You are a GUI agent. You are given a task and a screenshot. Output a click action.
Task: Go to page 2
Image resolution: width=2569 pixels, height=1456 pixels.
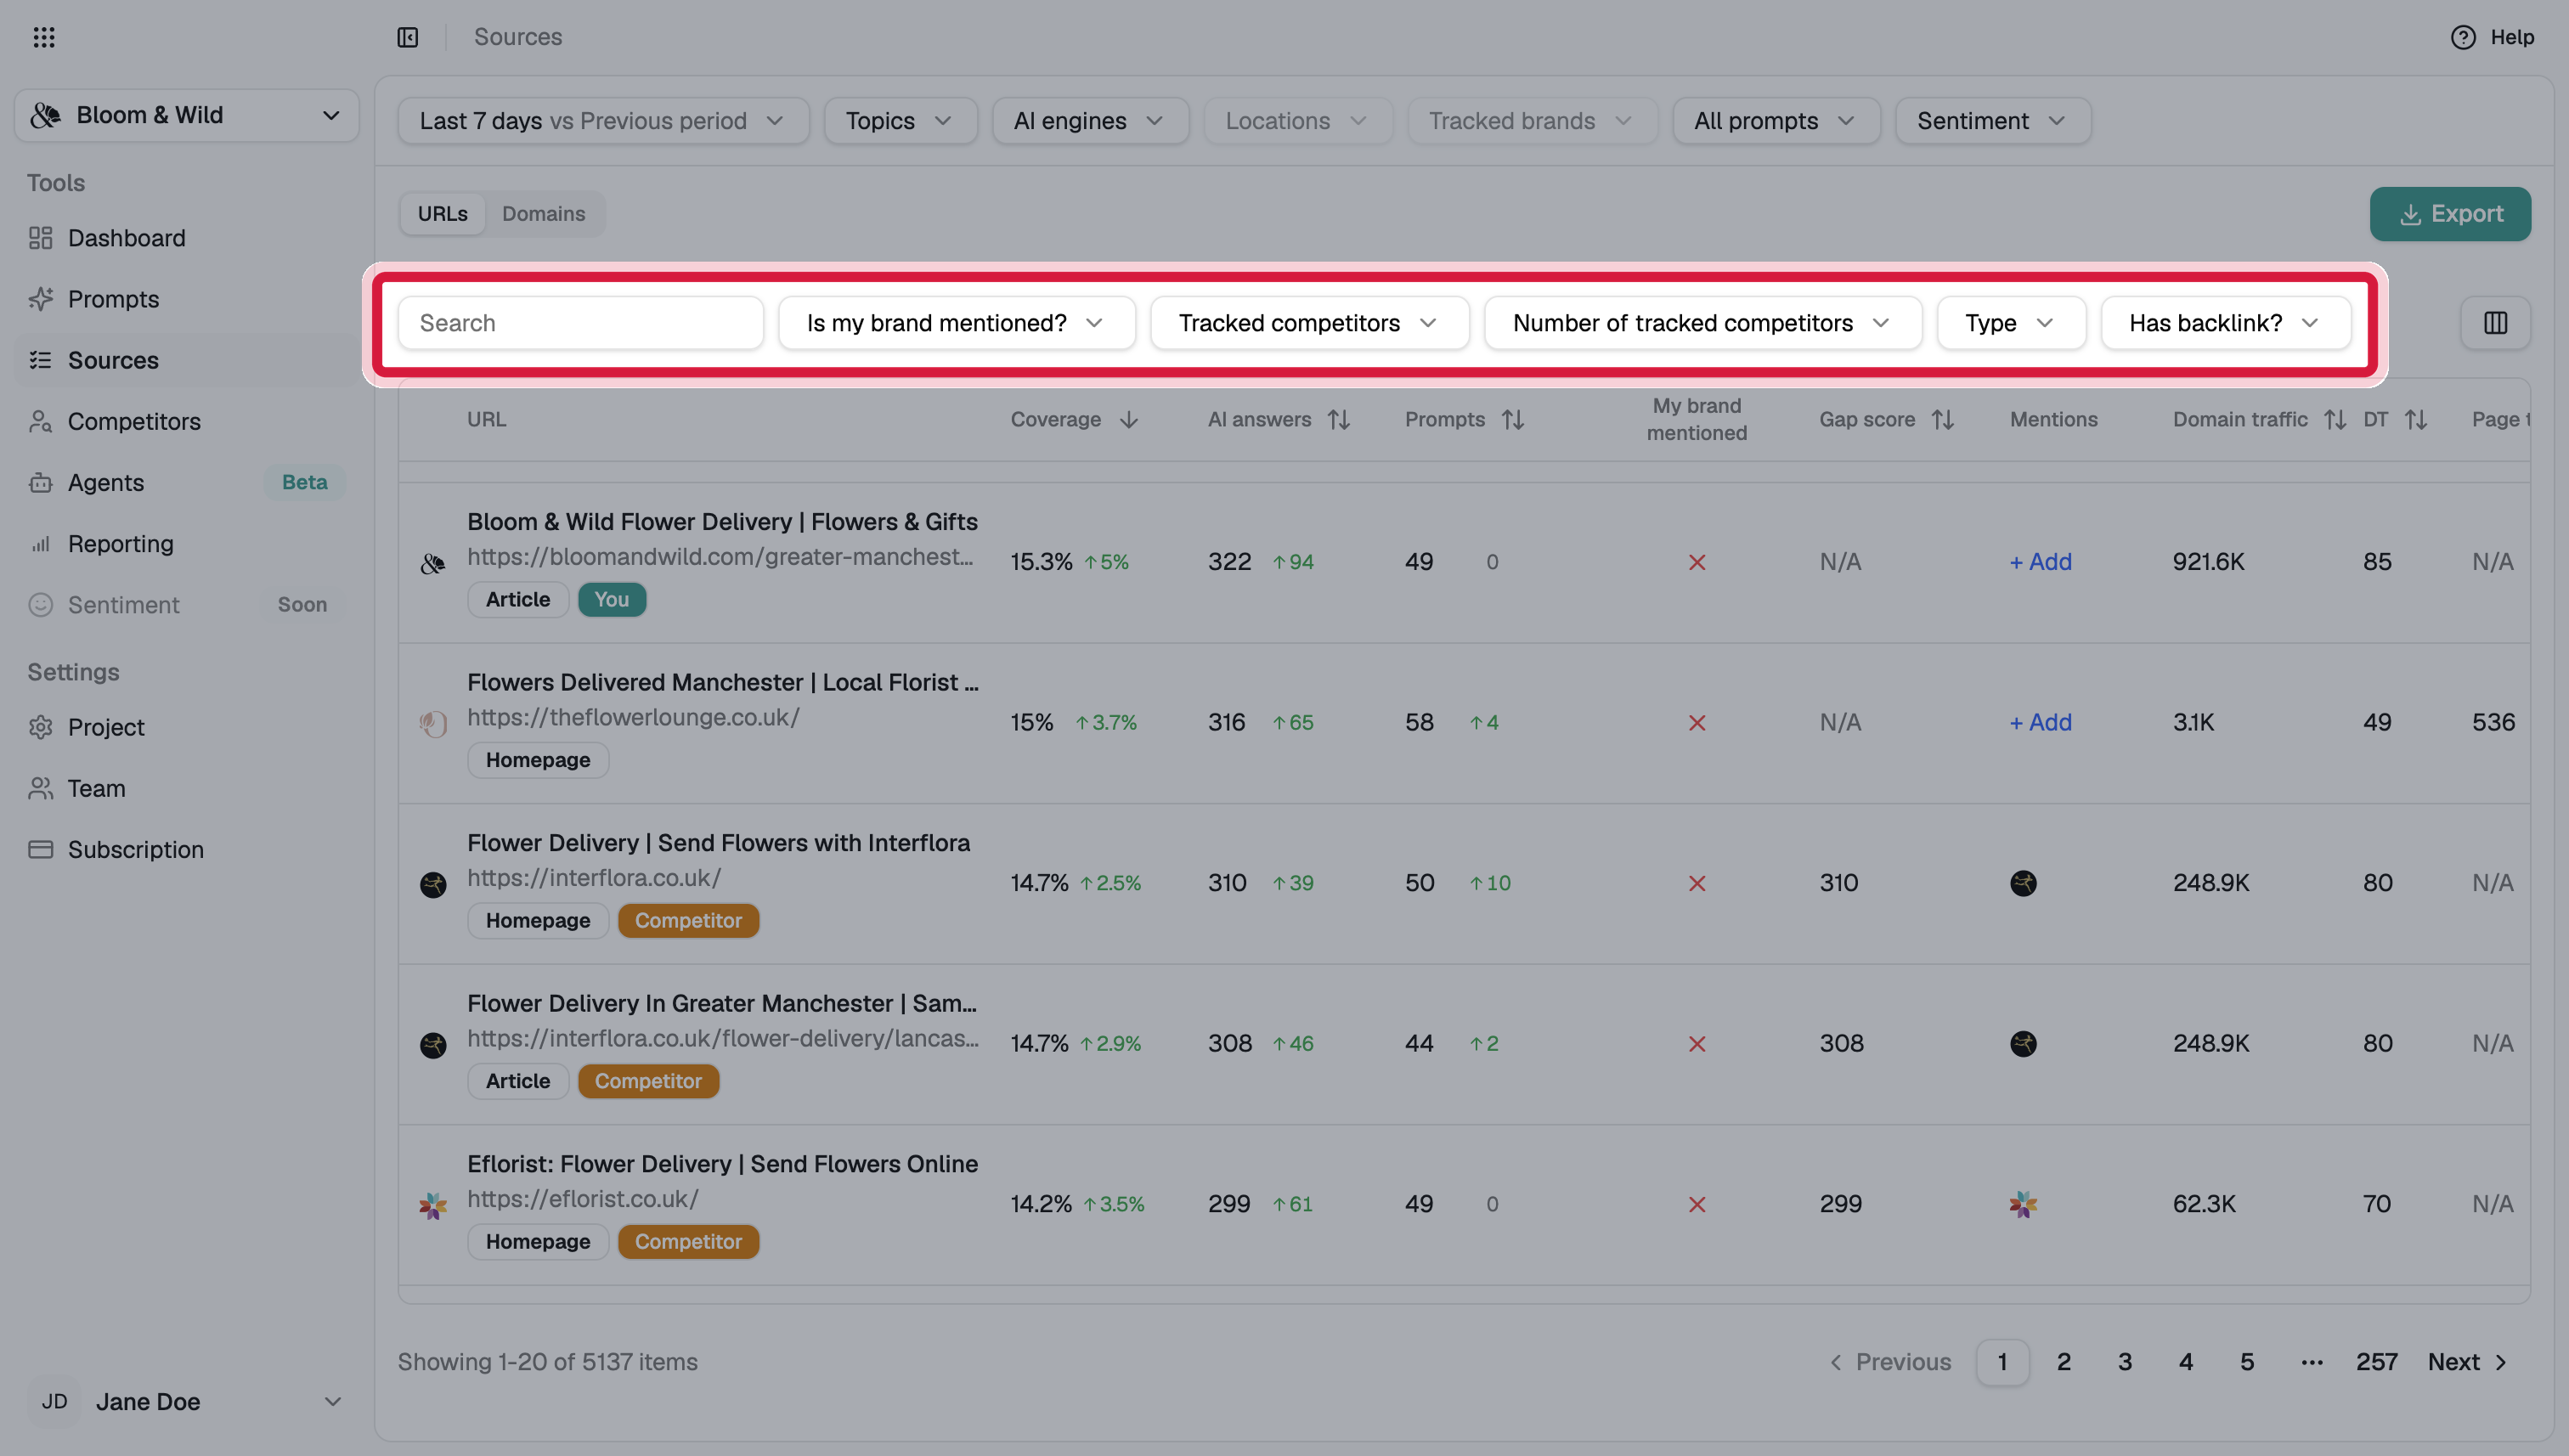pyautogui.click(x=2063, y=1362)
